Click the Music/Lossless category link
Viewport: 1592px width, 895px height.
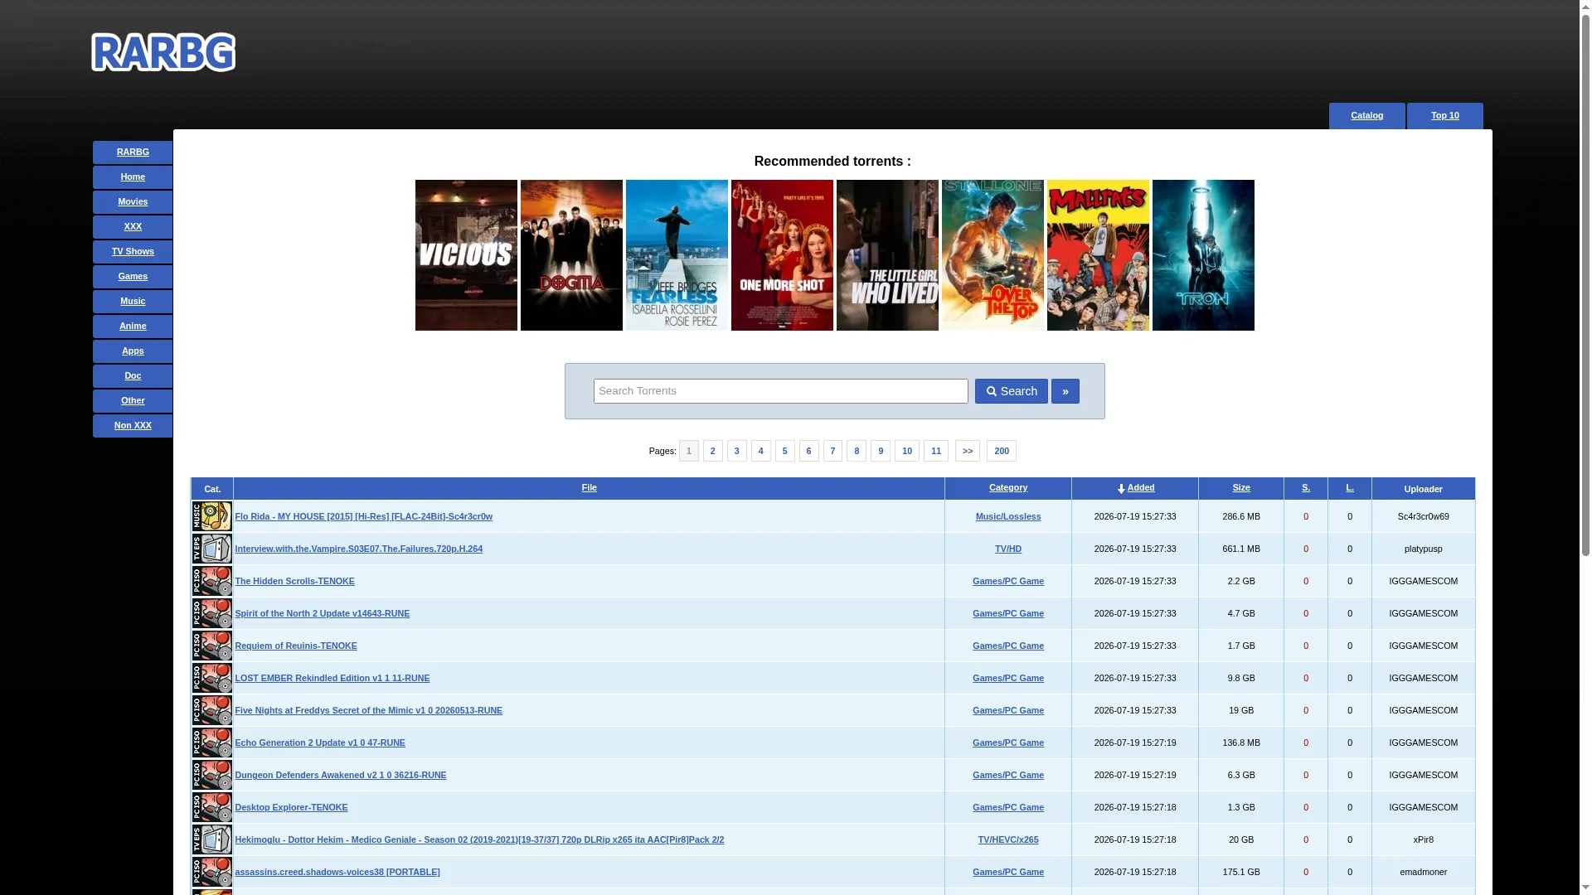[x=1008, y=516]
